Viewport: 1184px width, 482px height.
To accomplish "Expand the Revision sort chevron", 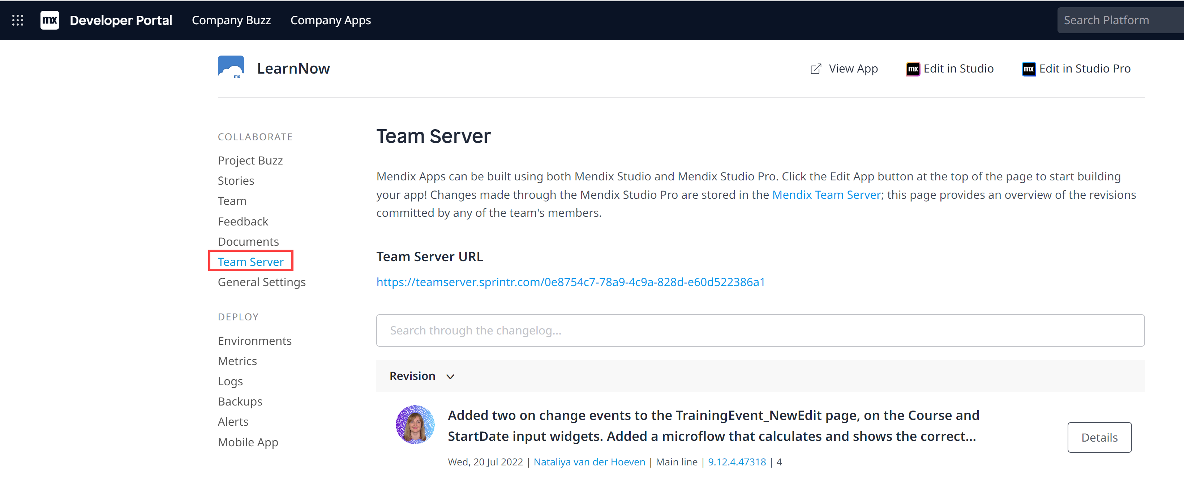I will click(x=450, y=377).
